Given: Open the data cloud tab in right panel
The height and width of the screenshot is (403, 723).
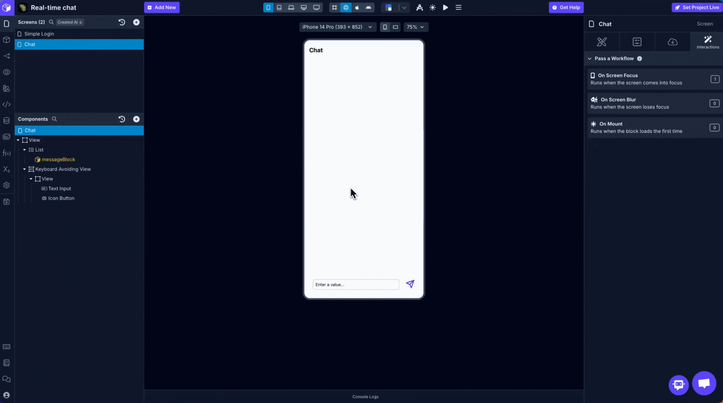Looking at the screenshot, I should pos(673,42).
